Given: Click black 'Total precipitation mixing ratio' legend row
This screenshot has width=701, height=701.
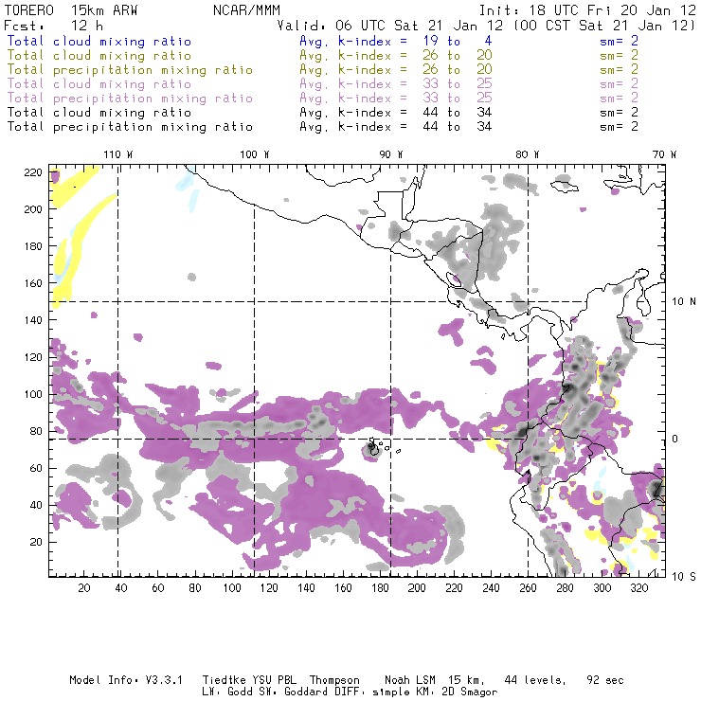Looking at the screenshot, I should [x=130, y=127].
